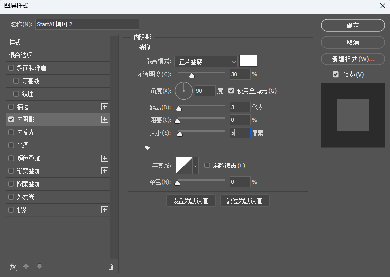Viewport: 390px width, 277px height.
Task: Enable the 颜色叠加 checkbox
Action: (x=11, y=158)
